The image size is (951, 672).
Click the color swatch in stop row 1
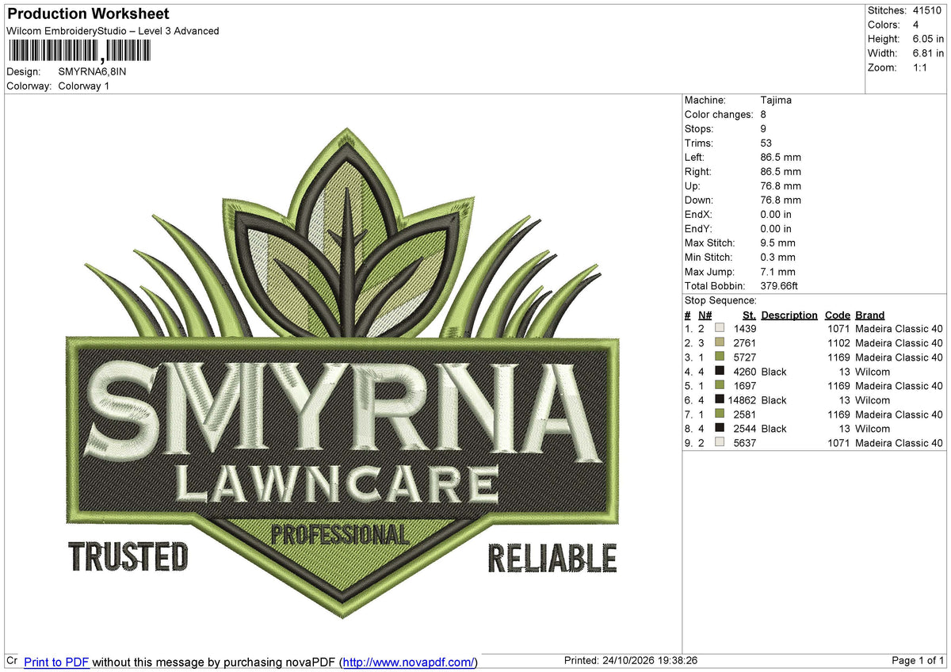720,327
